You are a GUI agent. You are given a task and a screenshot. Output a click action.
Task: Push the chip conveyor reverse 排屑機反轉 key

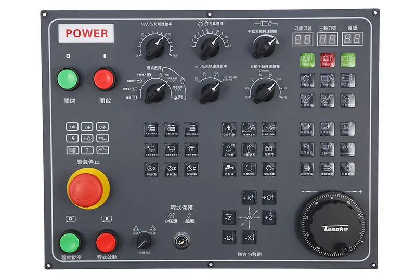tap(249, 129)
